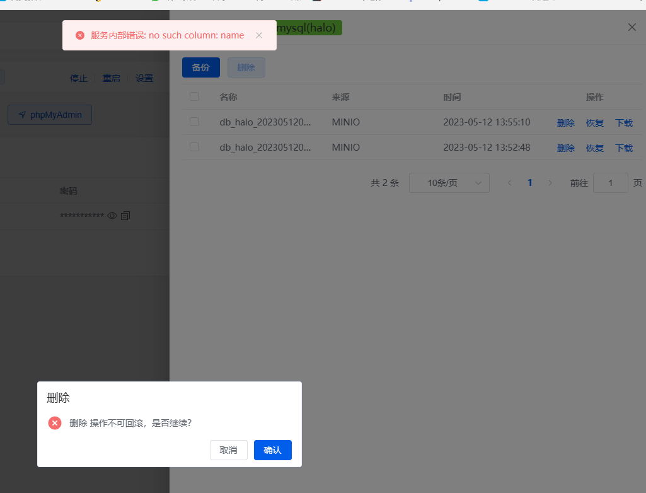This screenshot has height=493, width=646.
Task: Dismiss the 'no such column' error toast
Action: coord(259,35)
